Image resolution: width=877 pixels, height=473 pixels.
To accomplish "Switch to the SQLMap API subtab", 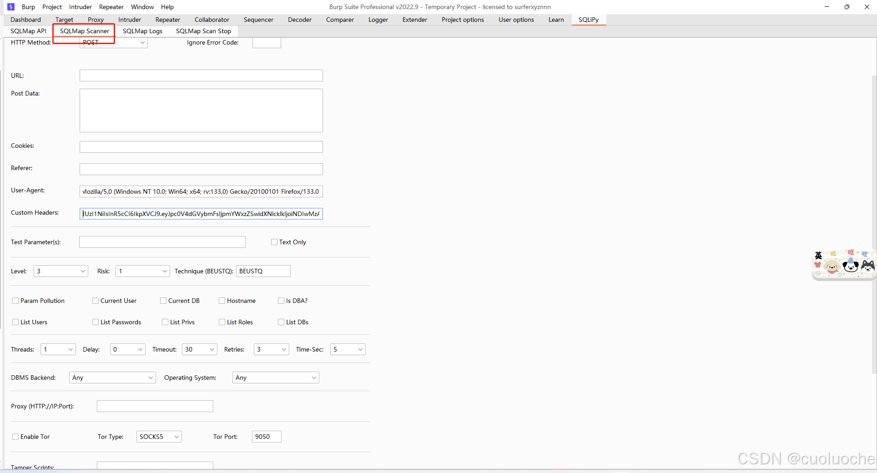I will [29, 31].
